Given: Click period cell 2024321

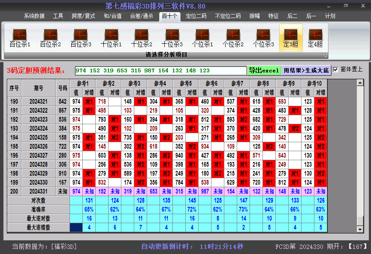Looking at the screenshot, I should 39,102.
